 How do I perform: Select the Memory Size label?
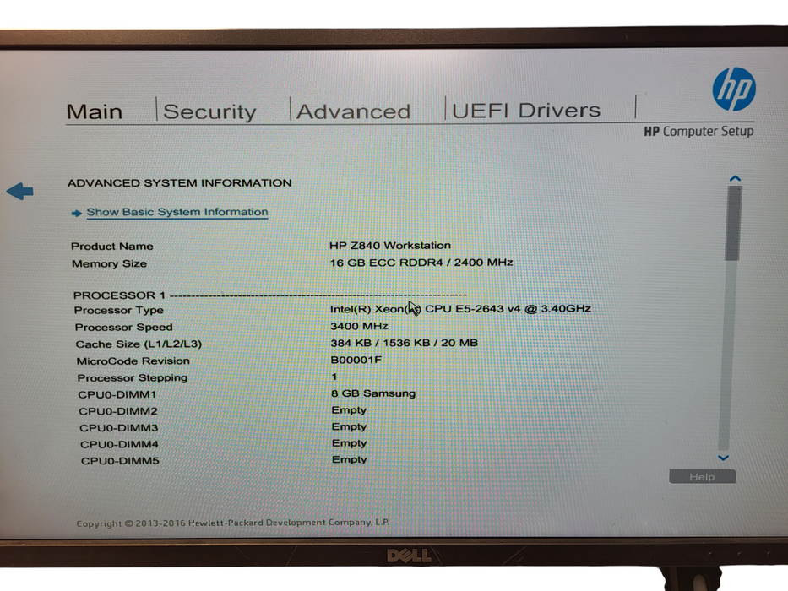click(x=109, y=263)
